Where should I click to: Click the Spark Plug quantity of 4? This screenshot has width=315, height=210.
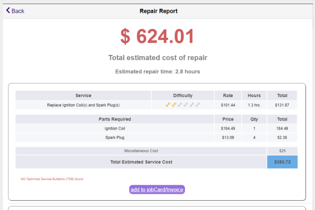254,138
